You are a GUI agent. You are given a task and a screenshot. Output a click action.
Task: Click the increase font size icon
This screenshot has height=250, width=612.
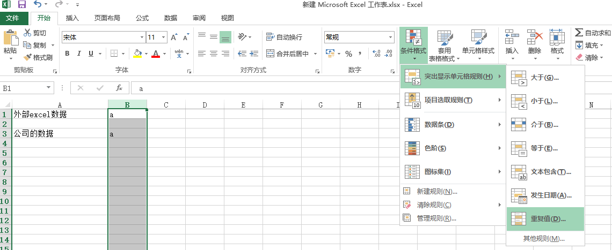pos(174,37)
